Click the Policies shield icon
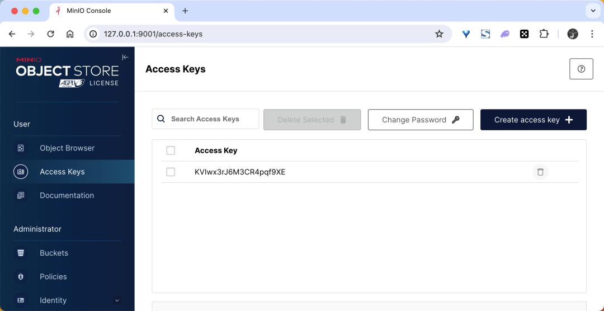This screenshot has height=311, width=604. 21,277
